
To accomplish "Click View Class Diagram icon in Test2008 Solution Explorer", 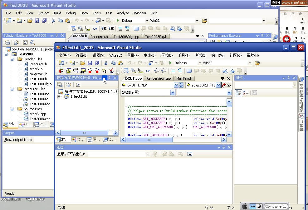I will point(32,42).
